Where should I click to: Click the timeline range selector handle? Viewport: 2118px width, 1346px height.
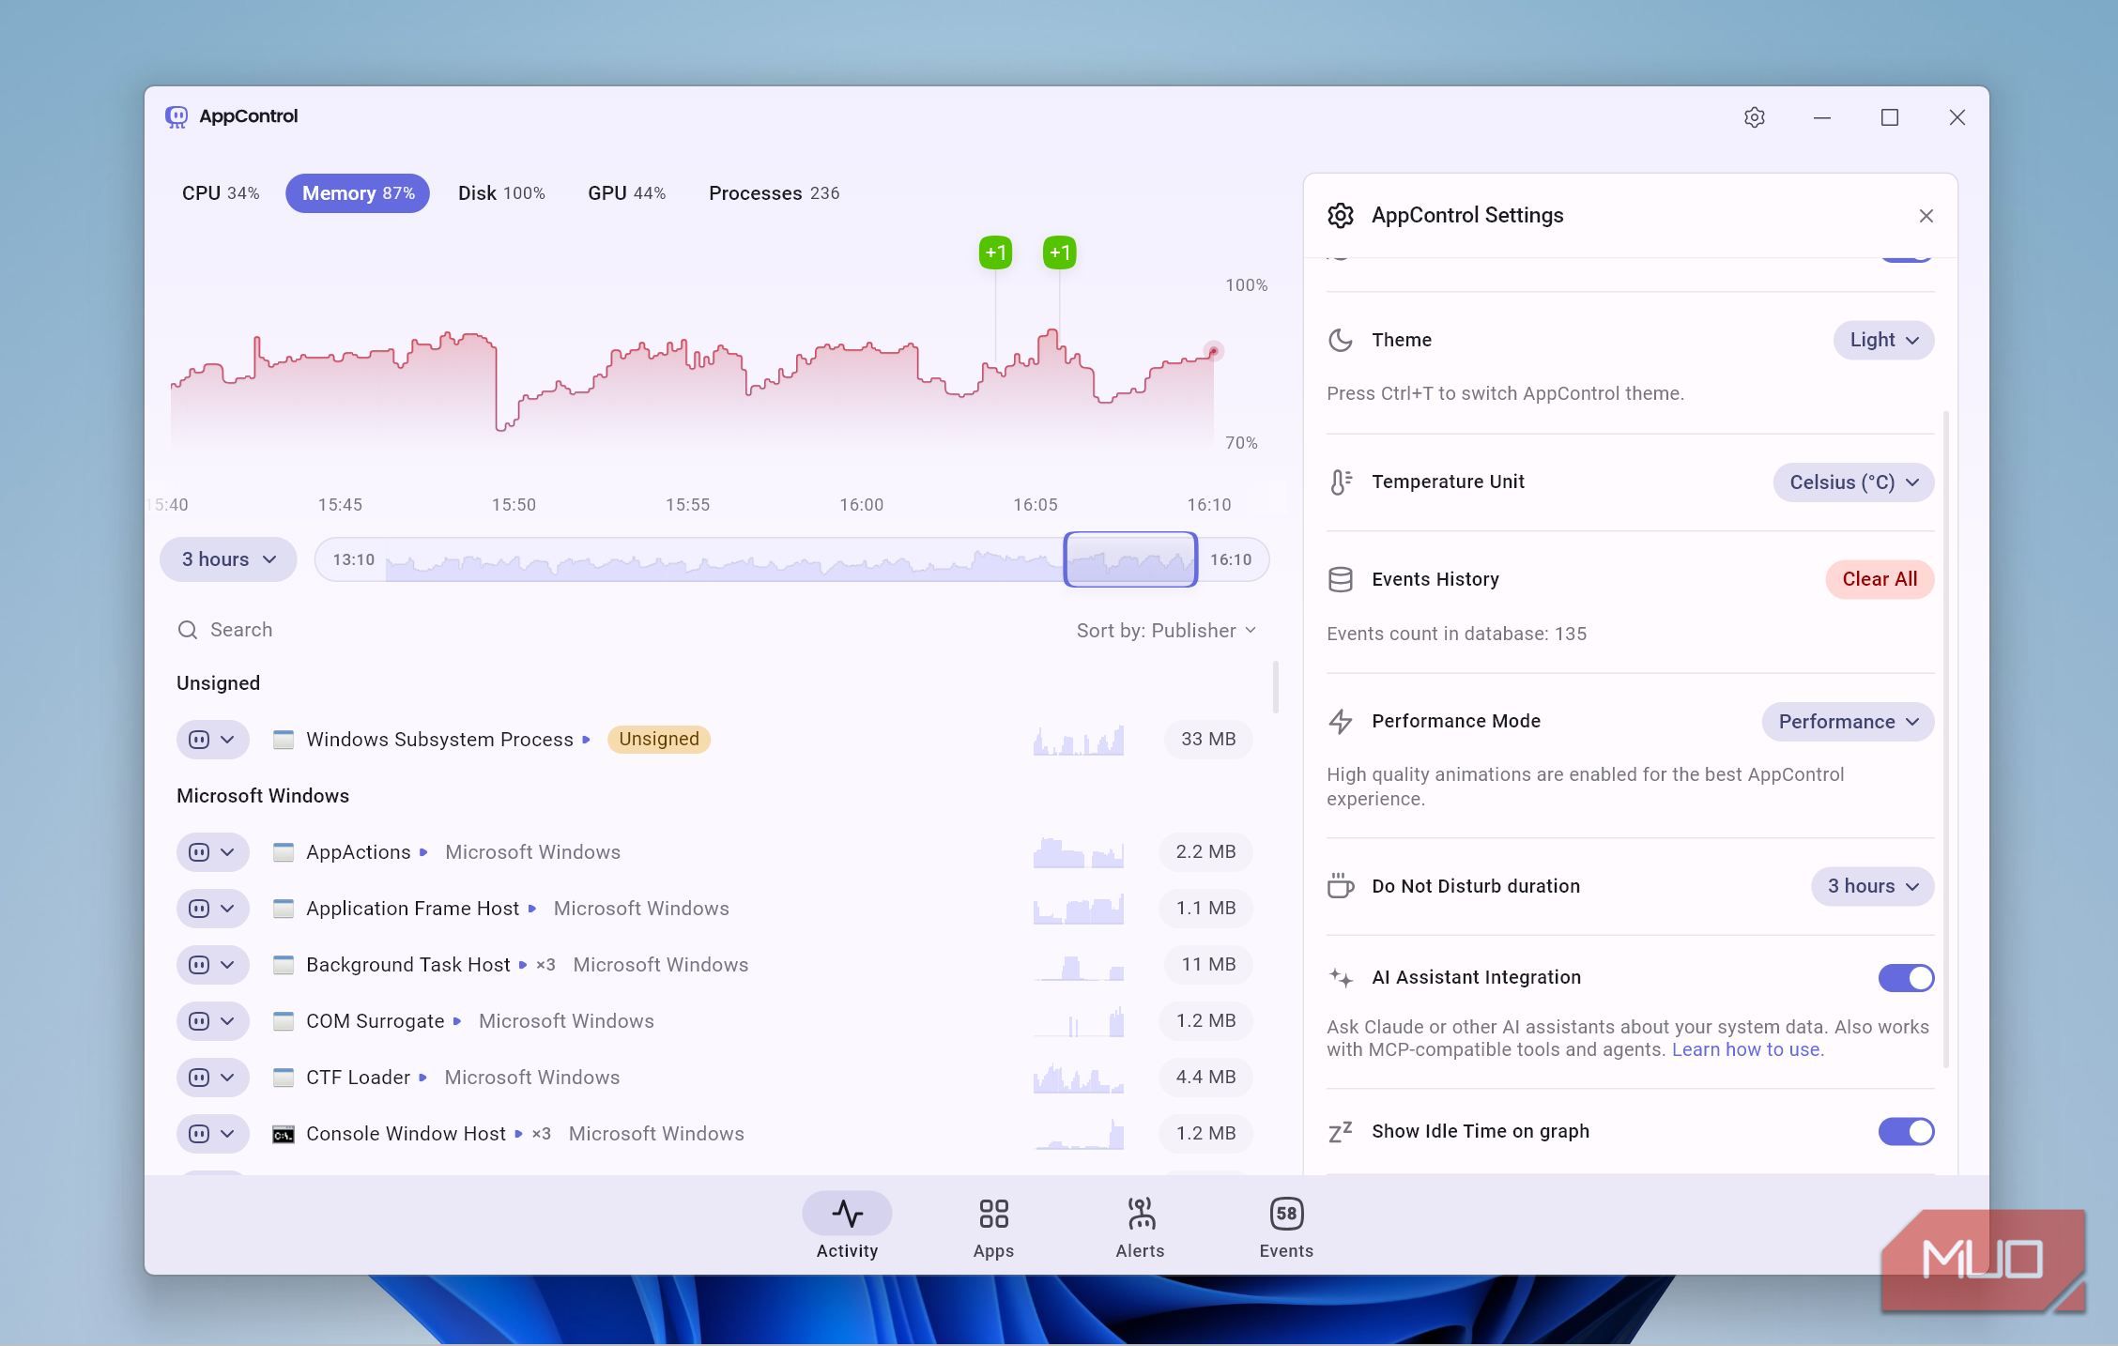(x=1130, y=559)
